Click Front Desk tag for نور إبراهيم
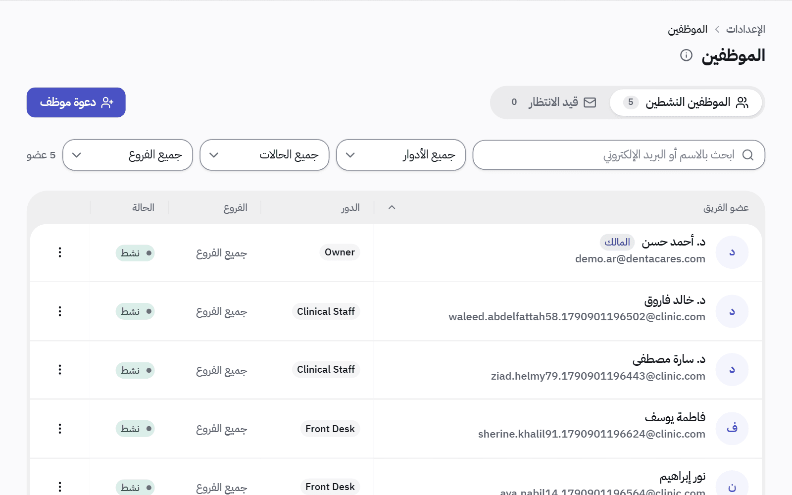The width and height of the screenshot is (792, 495). coord(330,487)
